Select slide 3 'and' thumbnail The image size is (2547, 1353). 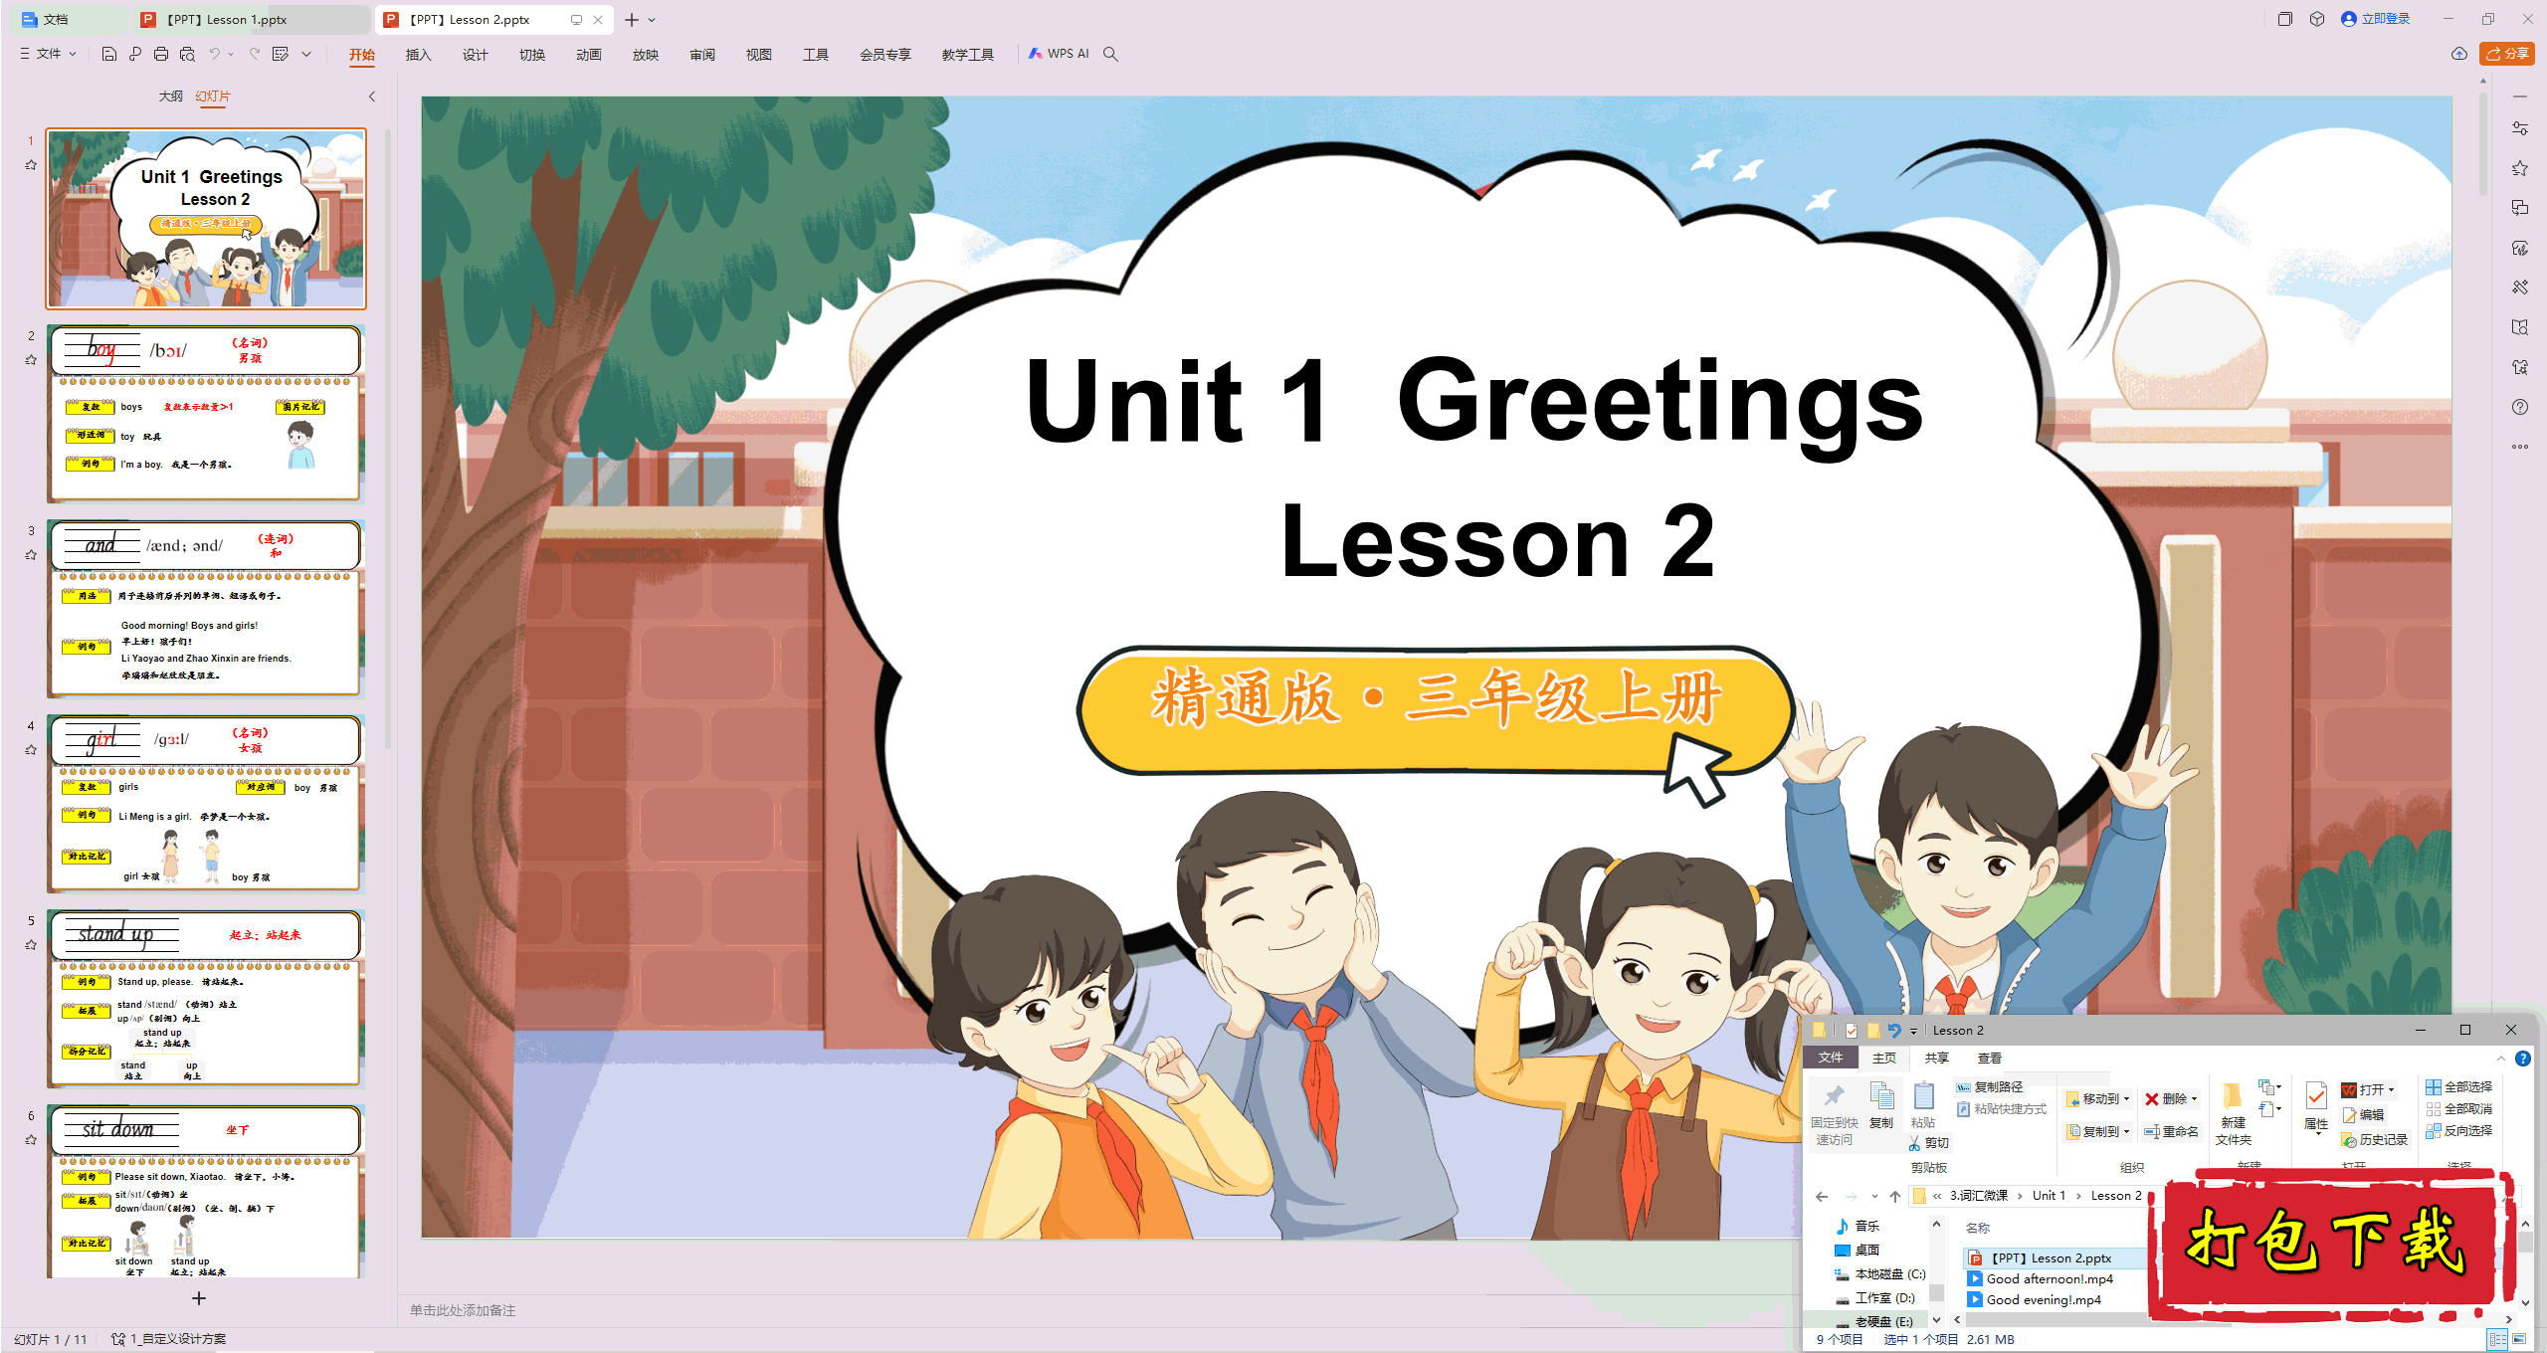pos(206,609)
